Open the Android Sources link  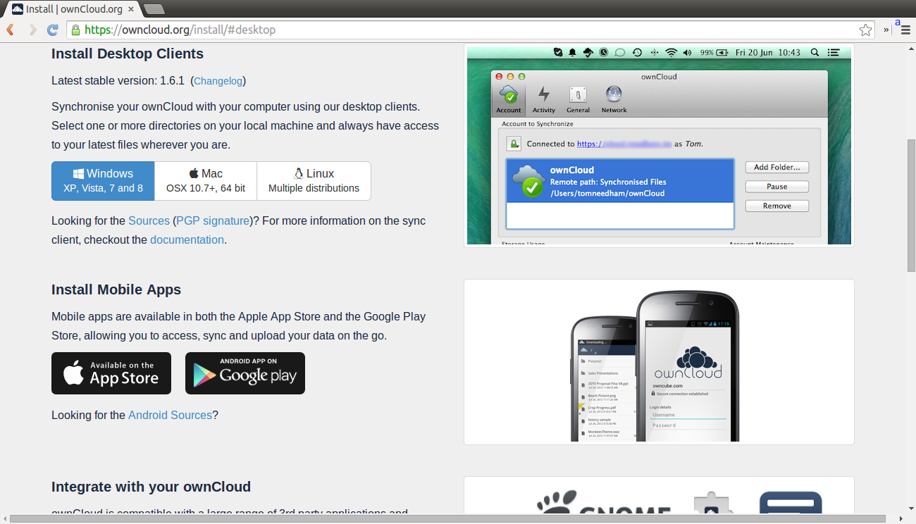170,415
